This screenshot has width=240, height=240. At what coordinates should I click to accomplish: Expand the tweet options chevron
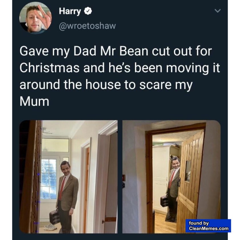[217, 11]
